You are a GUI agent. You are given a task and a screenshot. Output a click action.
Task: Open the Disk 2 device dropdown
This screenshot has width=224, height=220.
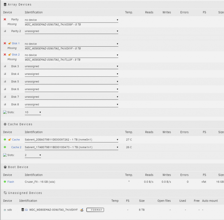pos(71,55)
